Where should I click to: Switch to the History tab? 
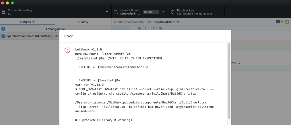click(x=83, y=22)
